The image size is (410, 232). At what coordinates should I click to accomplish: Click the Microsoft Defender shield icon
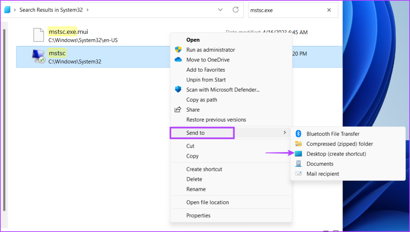[178, 89]
